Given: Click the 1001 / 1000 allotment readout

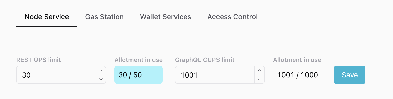Looking at the screenshot, I should coord(298,75).
